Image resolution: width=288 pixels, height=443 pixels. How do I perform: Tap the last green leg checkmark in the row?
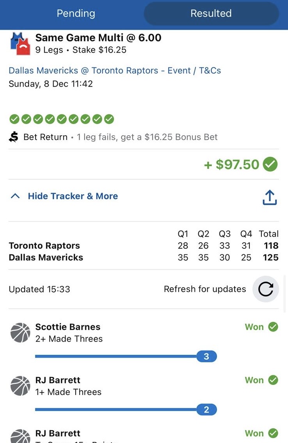109,119
